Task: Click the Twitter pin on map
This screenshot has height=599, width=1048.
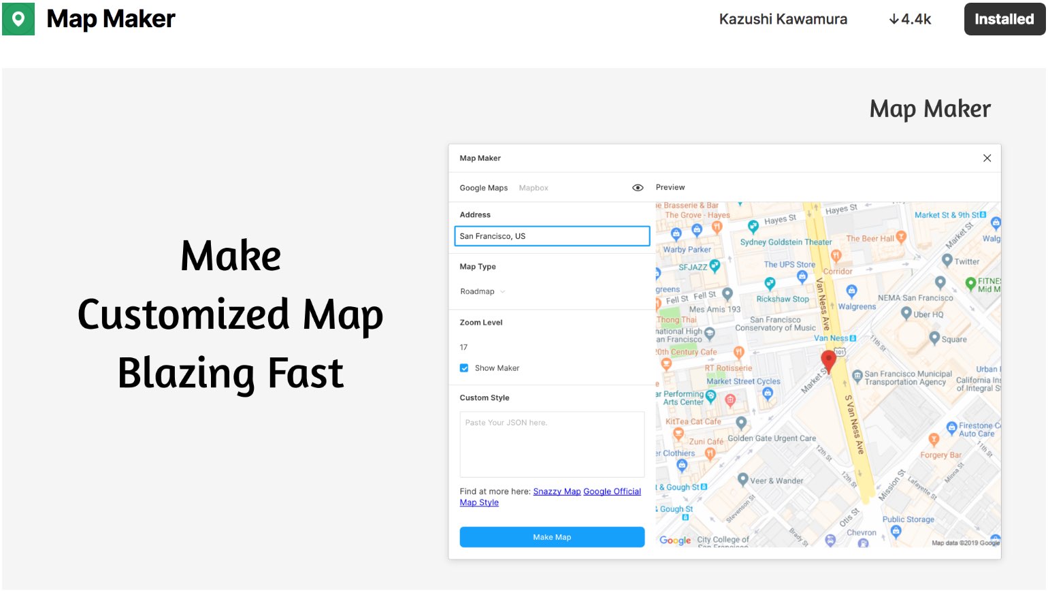Action: (947, 260)
